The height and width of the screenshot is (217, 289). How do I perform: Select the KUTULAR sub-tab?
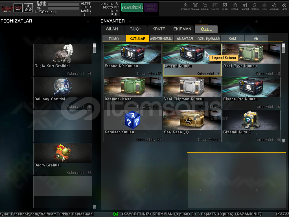[x=137, y=38]
